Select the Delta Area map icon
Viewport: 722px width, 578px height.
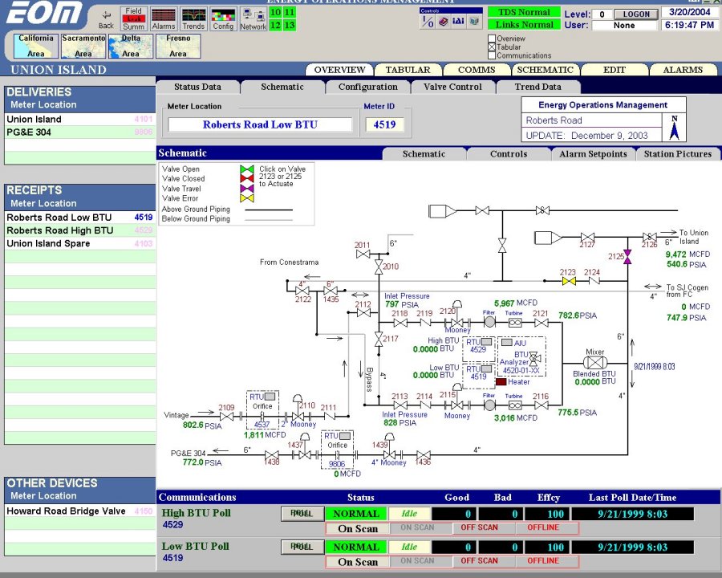click(129, 45)
